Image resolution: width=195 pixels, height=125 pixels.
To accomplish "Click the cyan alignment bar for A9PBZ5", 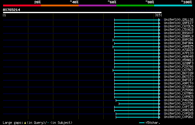I will tap(136, 47).
